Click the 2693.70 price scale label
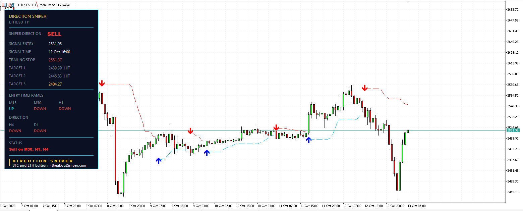 pos(513,9)
